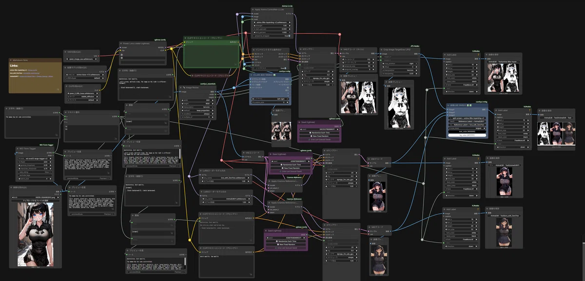The width and height of the screenshot is (585, 281).
Task: Collapse the テキスト整列 node title dot
Action: point(66,112)
